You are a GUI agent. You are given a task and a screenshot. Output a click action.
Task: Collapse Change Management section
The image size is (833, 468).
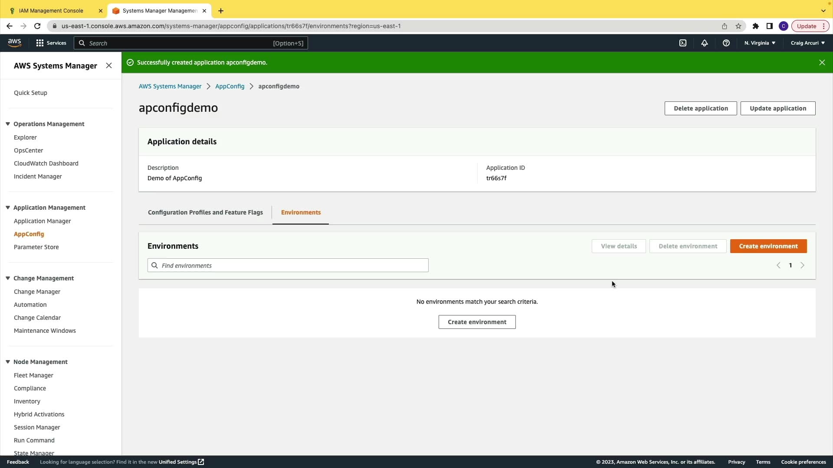pos(8,278)
